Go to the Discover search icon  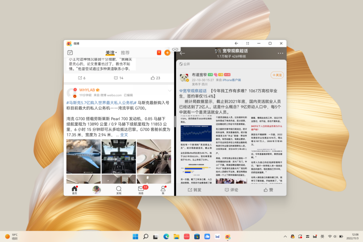(119, 190)
